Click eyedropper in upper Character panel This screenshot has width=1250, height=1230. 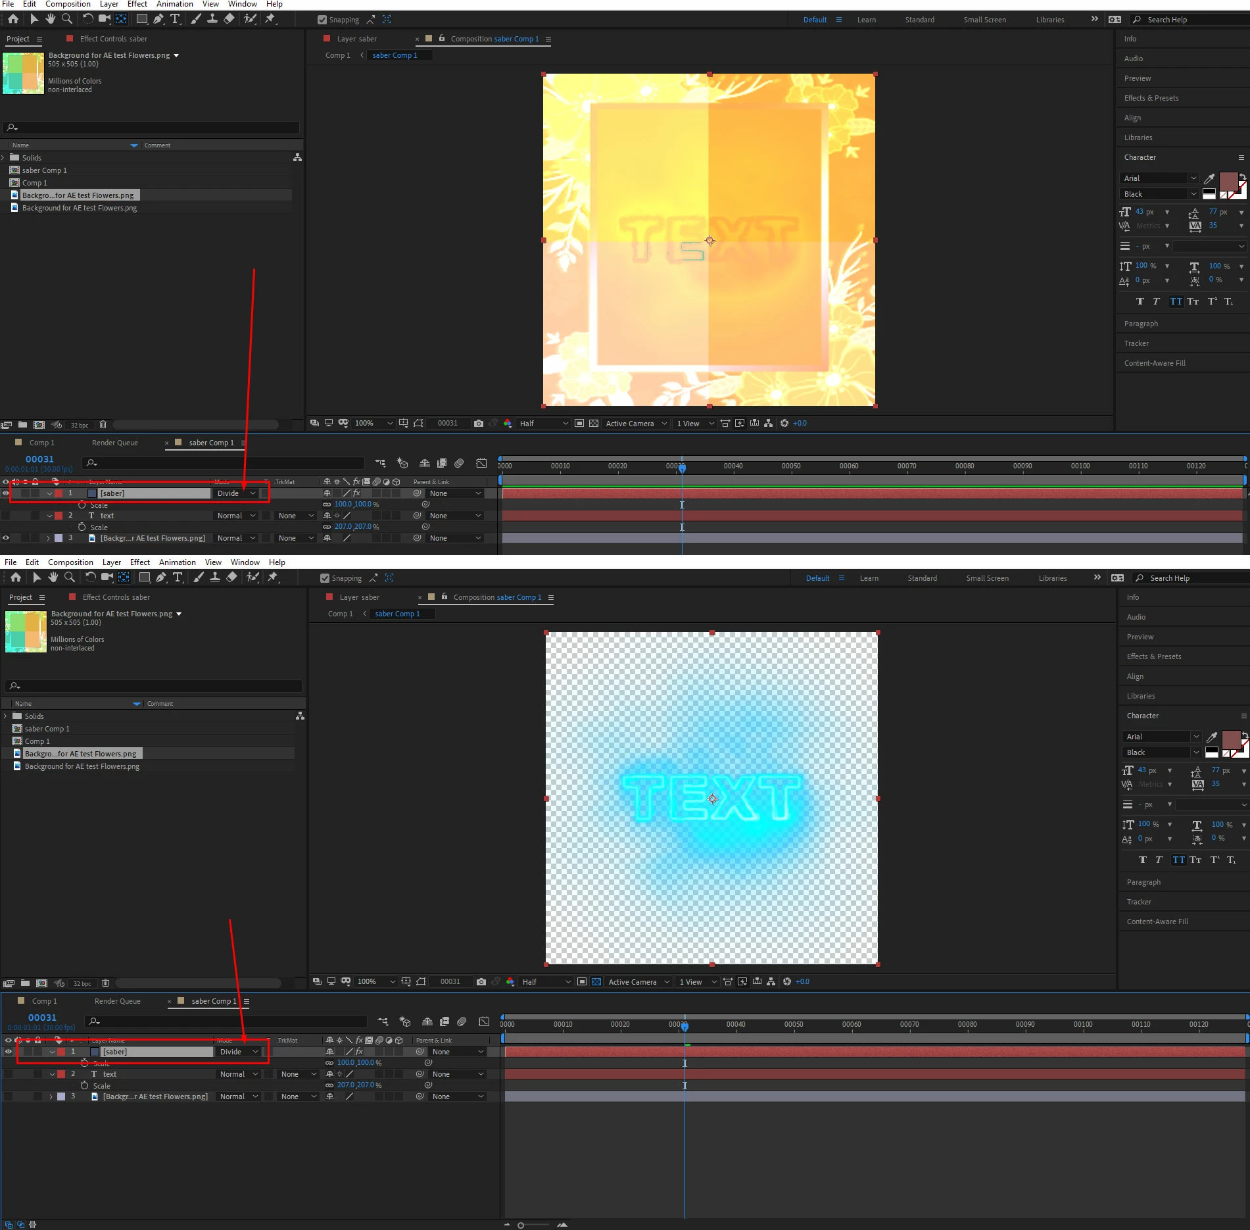click(1209, 178)
